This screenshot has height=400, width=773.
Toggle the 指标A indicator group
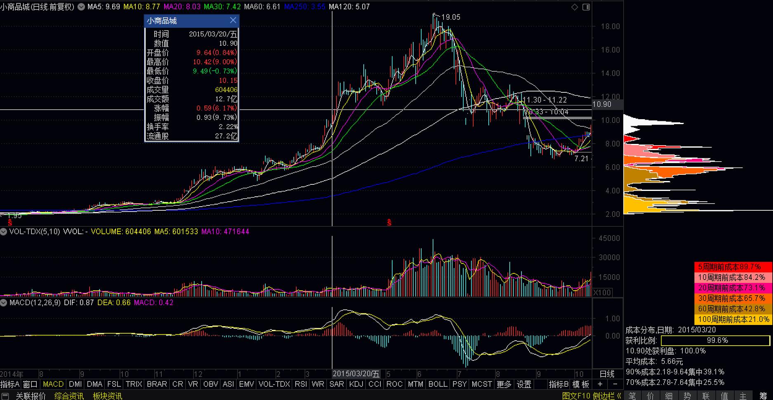[10, 384]
